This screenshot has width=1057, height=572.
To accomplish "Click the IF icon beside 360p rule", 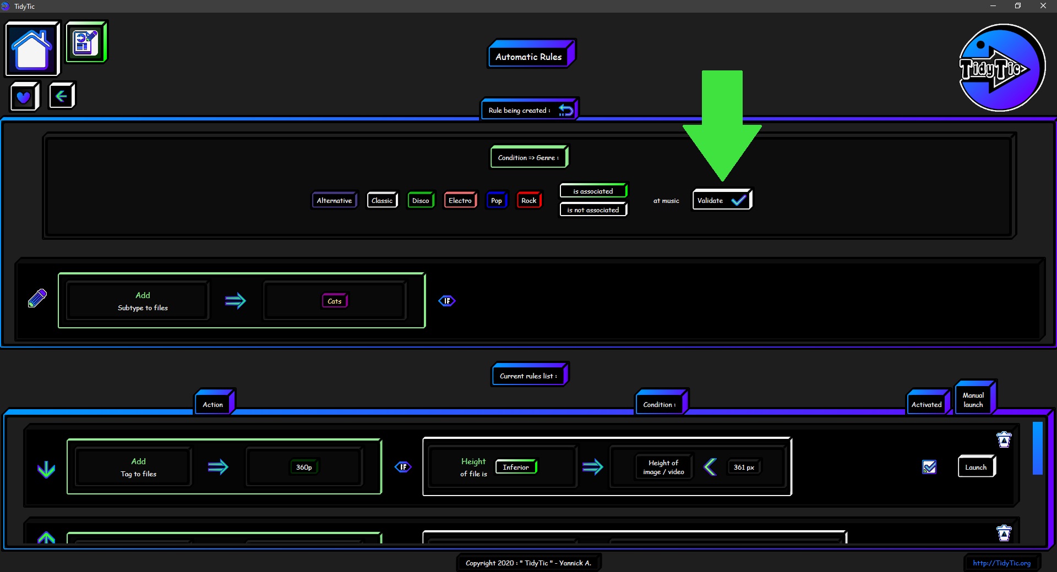I will click(403, 467).
